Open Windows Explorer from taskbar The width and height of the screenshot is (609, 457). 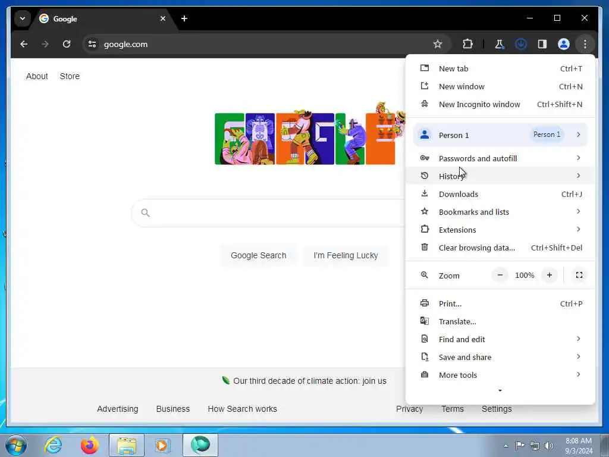(x=127, y=445)
